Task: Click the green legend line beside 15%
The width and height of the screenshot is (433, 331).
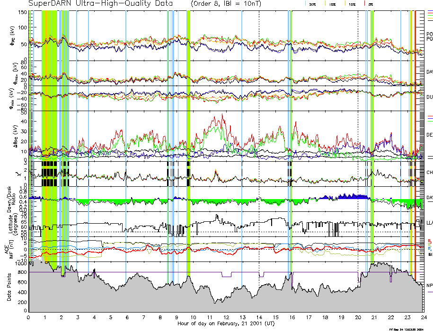Action: pyautogui.click(x=325, y=3)
